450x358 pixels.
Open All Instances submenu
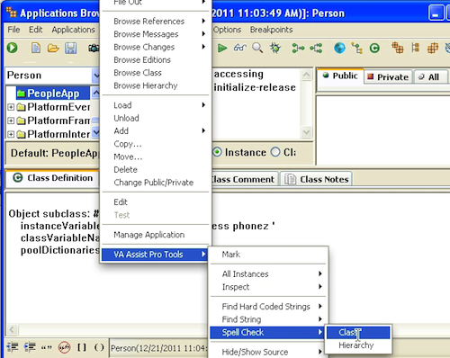268,274
